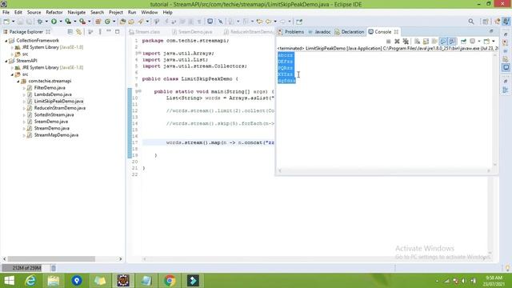The height and width of the screenshot is (288, 512).
Task: Minimize the Console view panel
Action: [x=491, y=31]
